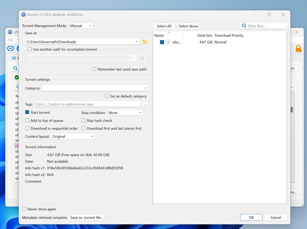Open the Stop condition dropdown

click(x=125, y=112)
